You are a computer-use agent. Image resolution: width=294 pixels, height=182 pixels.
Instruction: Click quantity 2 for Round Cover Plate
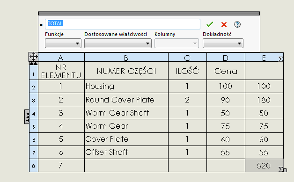[188, 100]
